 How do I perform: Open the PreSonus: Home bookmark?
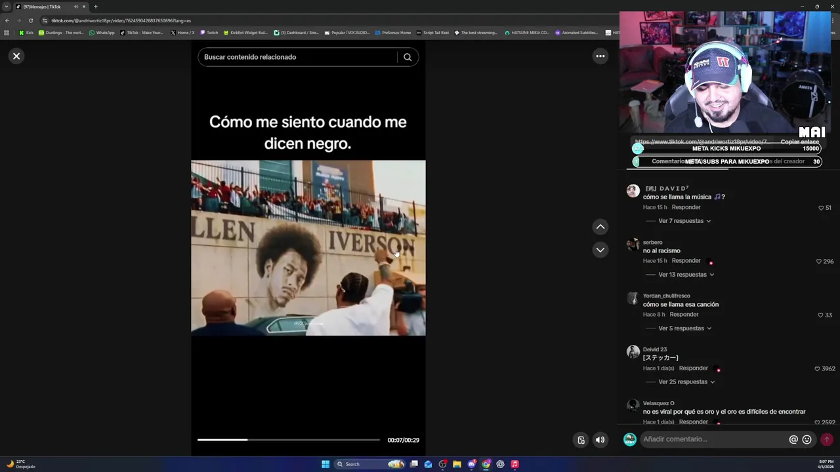[x=393, y=33]
